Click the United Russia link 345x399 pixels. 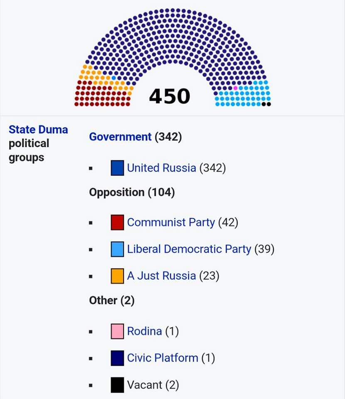161,168
